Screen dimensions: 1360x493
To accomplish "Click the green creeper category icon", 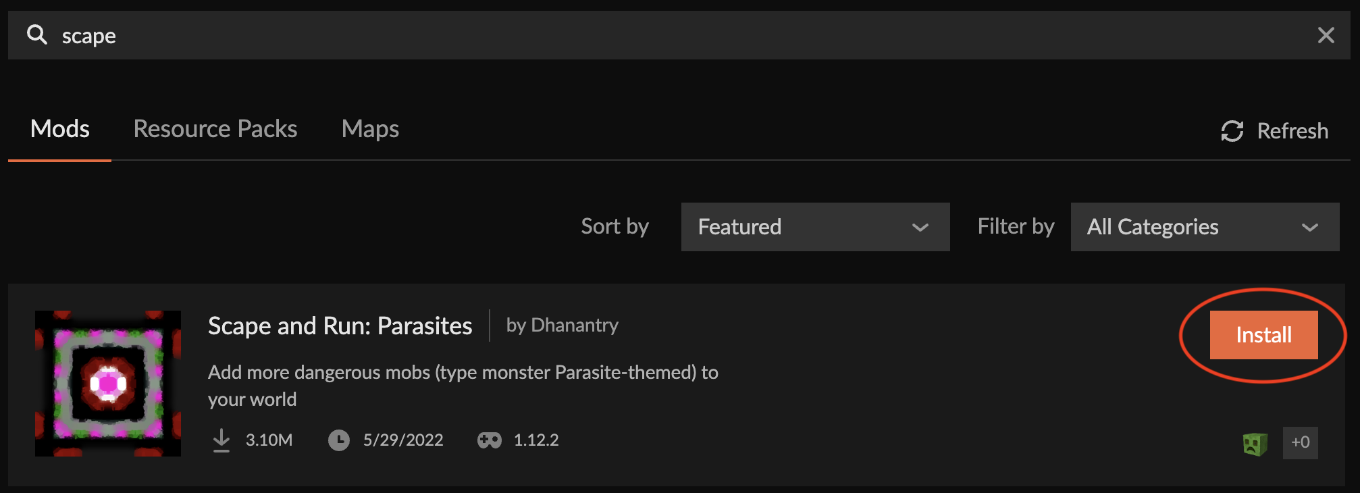I will [x=1255, y=443].
